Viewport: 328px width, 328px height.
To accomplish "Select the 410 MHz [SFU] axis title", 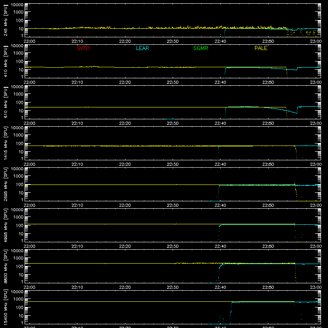I will point(6,61).
